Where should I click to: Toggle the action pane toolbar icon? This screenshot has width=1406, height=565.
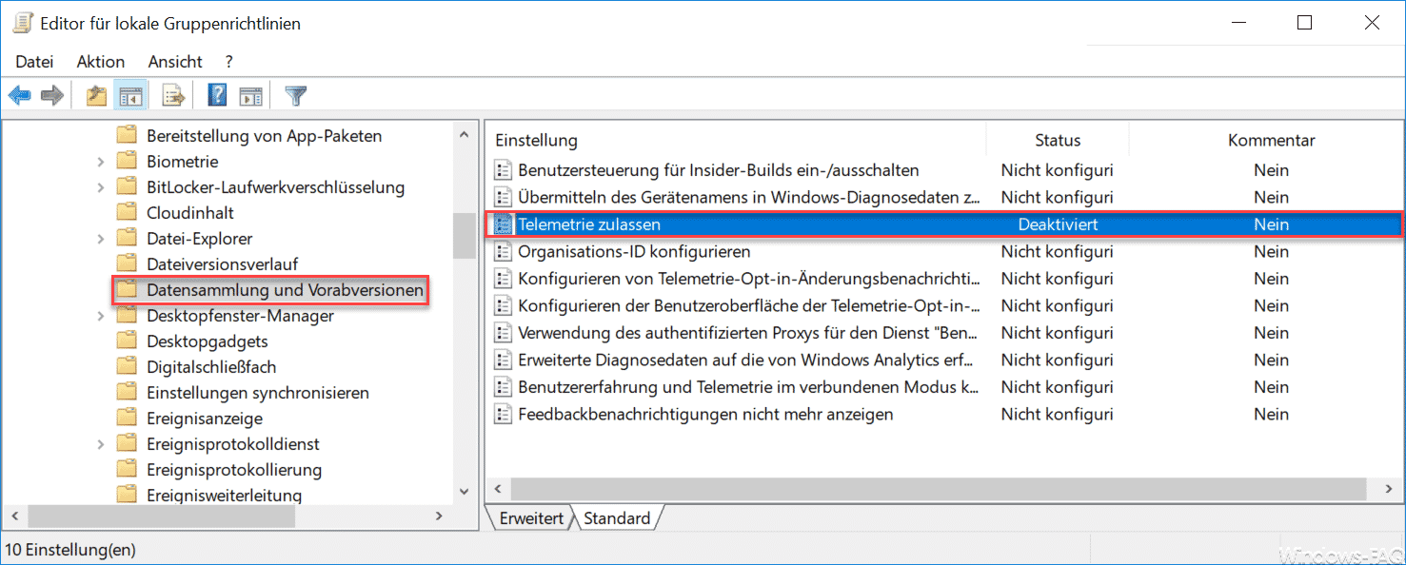pyautogui.click(x=250, y=96)
